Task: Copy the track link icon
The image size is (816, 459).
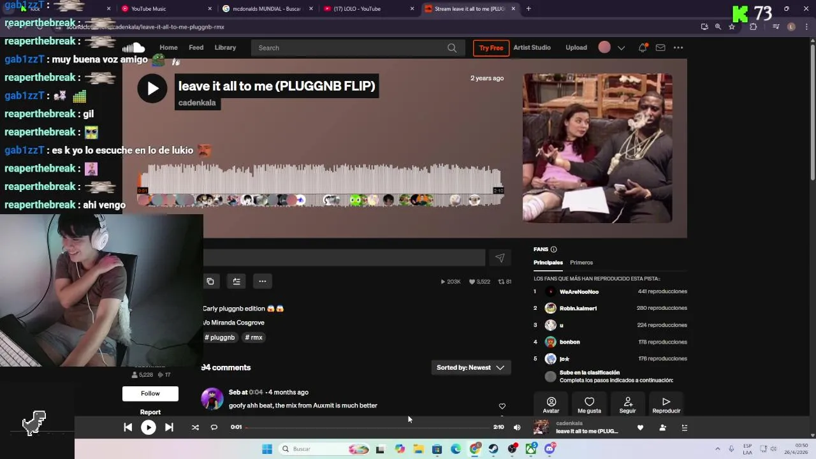Action: point(210,281)
